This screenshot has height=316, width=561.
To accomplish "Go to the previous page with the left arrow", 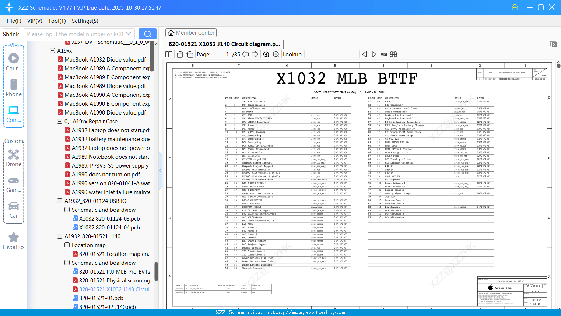I will tap(245, 54).
